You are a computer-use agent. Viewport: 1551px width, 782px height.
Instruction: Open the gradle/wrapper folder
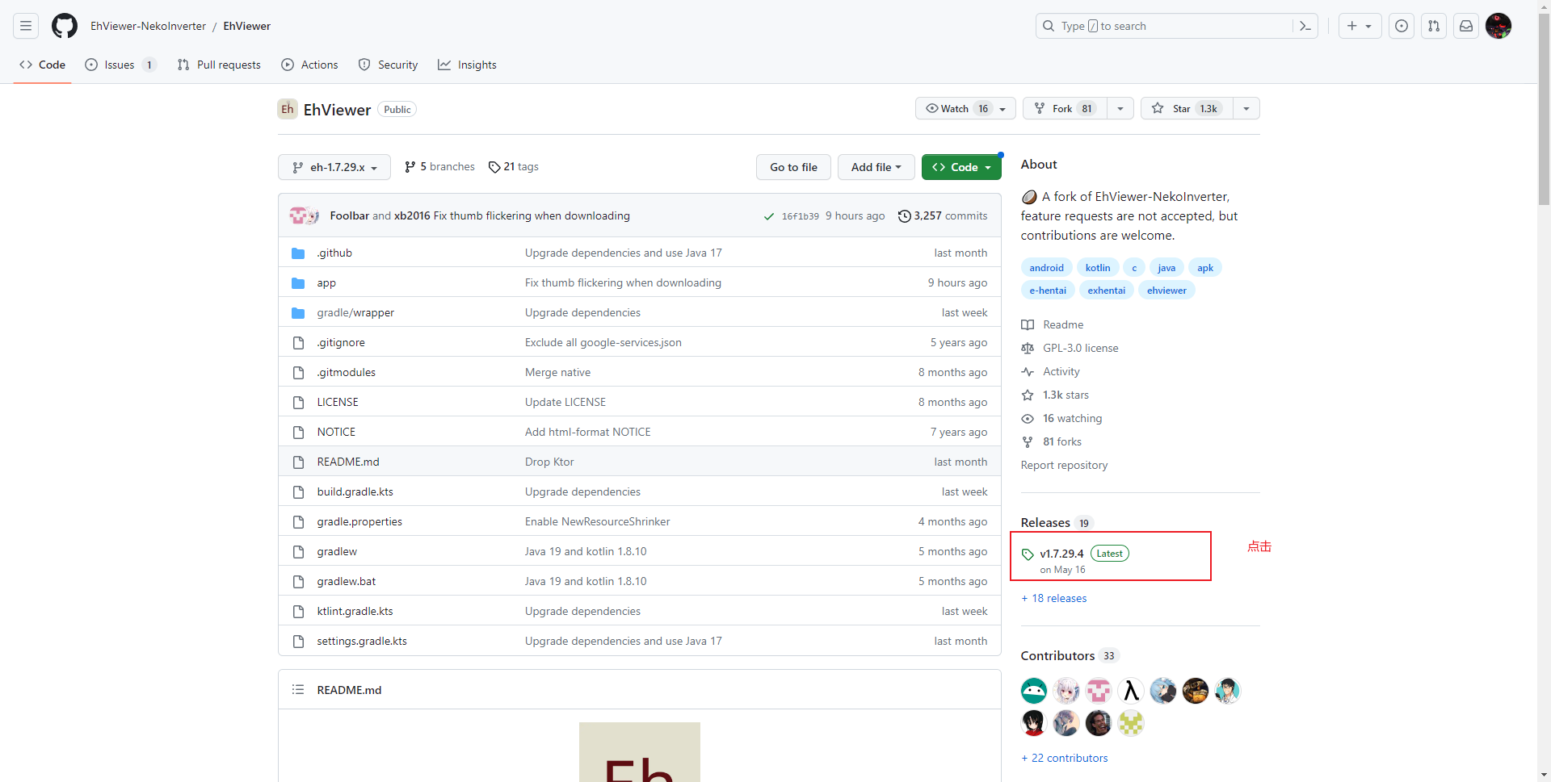click(x=355, y=312)
